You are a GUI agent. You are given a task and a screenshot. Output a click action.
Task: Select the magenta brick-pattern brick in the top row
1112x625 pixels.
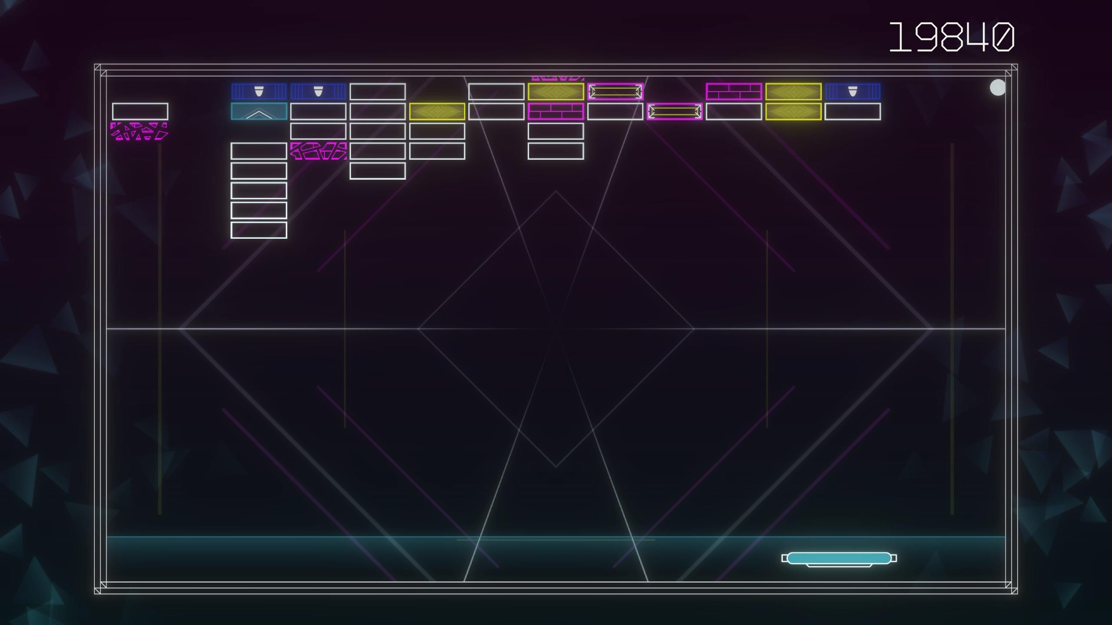tap(734, 92)
